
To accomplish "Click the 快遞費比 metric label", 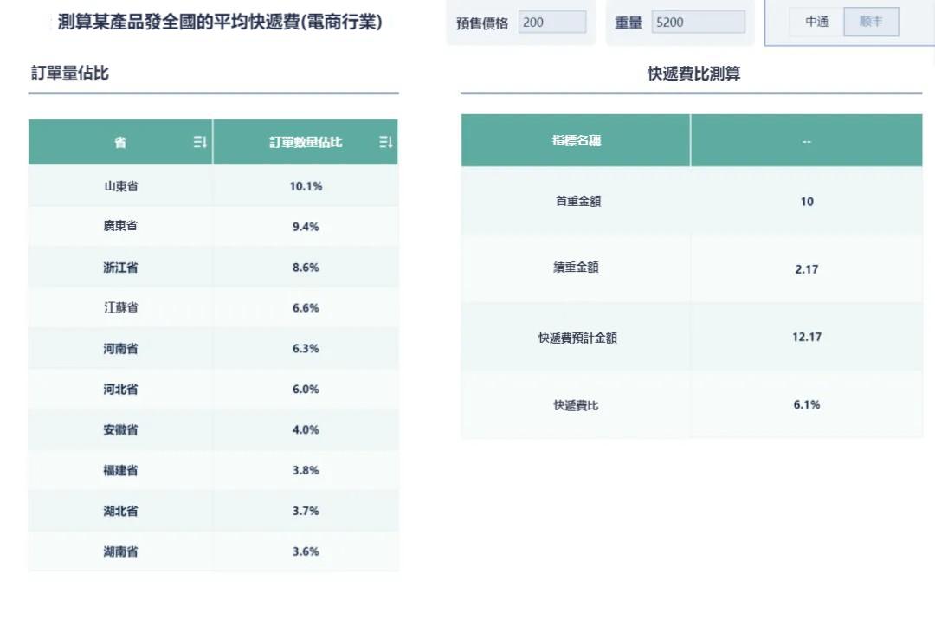I will 576,405.
